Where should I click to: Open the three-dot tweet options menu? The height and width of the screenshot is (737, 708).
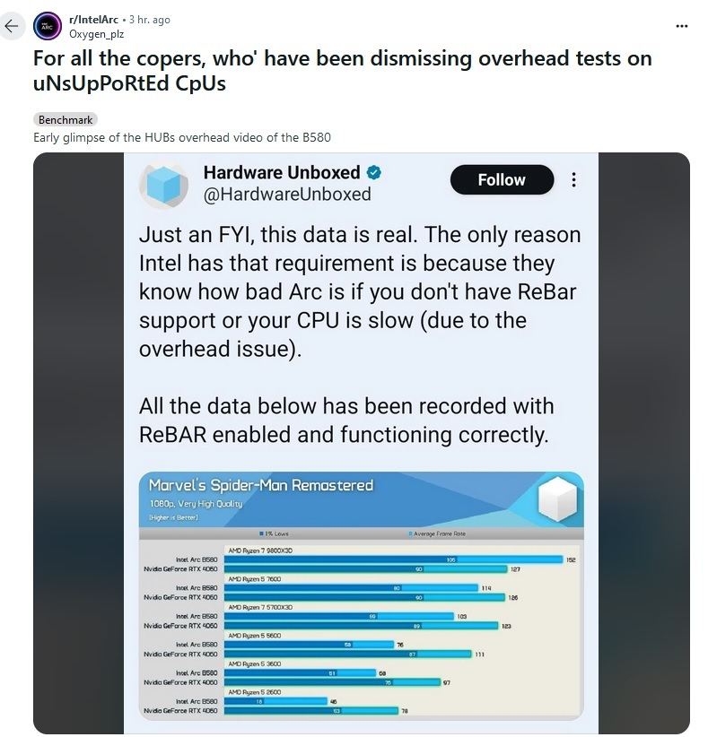pos(574,180)
